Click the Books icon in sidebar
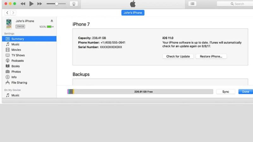The image size is (253, 142). [8, 66]
